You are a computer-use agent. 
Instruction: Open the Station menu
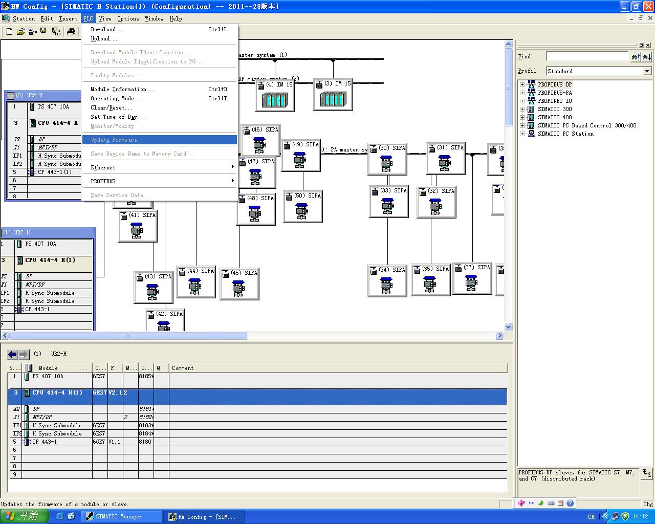(24, 18)
